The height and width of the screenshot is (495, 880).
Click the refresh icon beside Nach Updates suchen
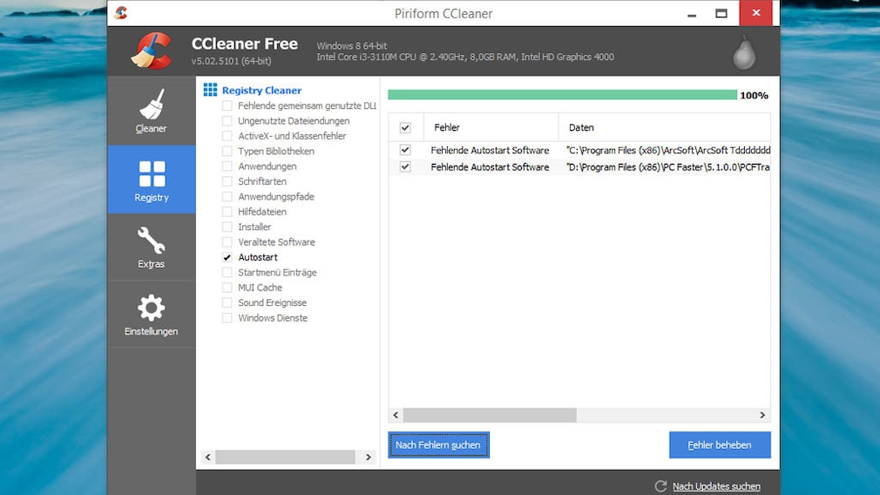(660, 486)
